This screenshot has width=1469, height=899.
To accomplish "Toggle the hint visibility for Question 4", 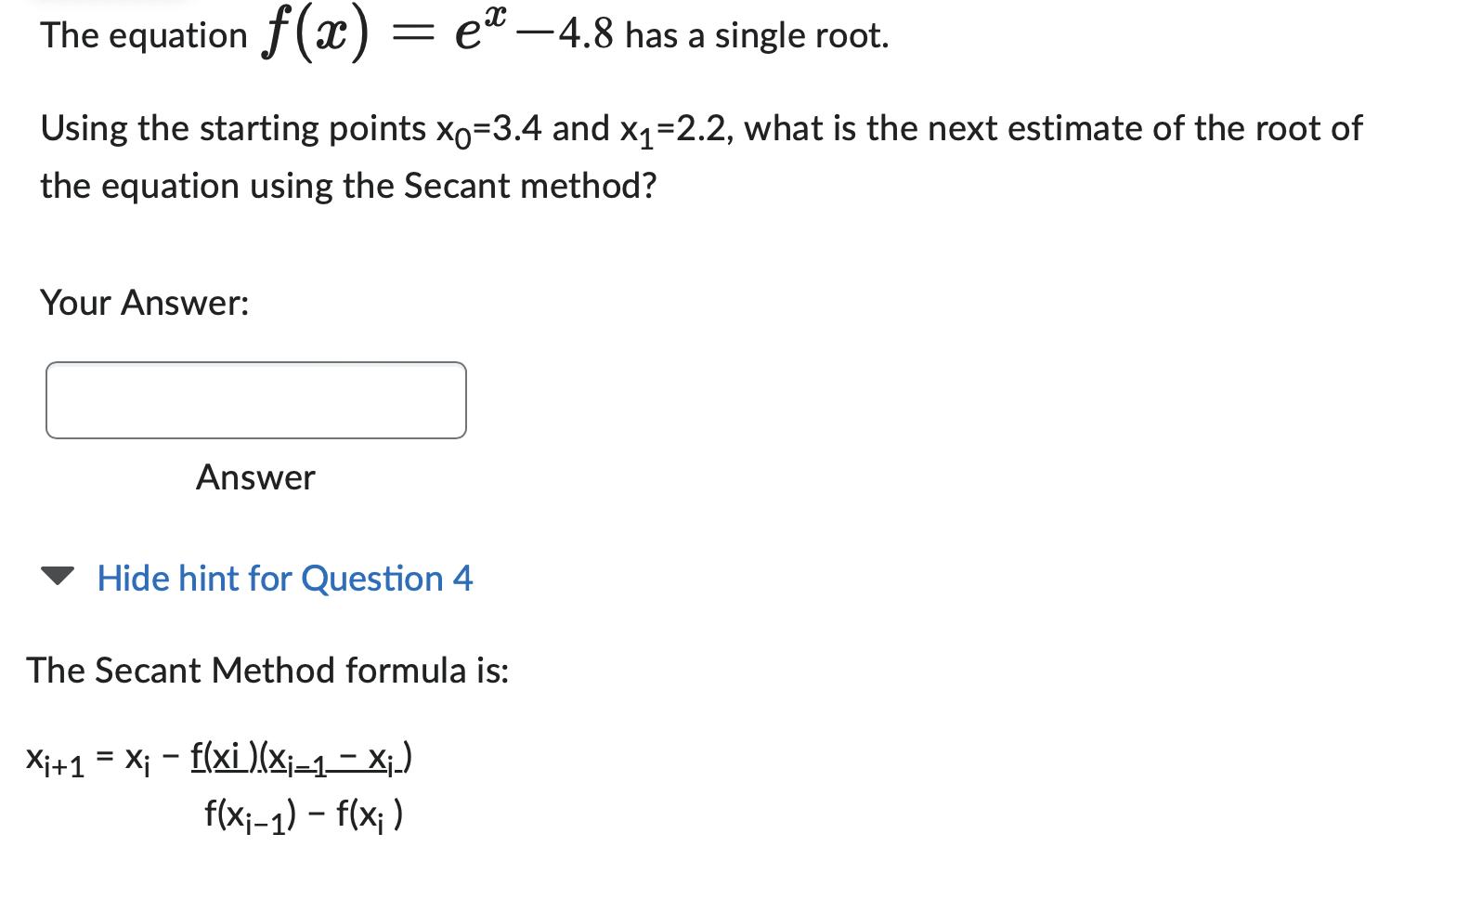I will click(284, 579).
